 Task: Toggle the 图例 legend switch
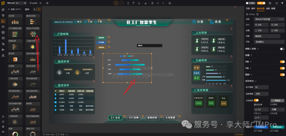tap(282, 75)
